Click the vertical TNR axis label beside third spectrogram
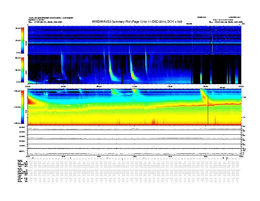 click(26, 112)
